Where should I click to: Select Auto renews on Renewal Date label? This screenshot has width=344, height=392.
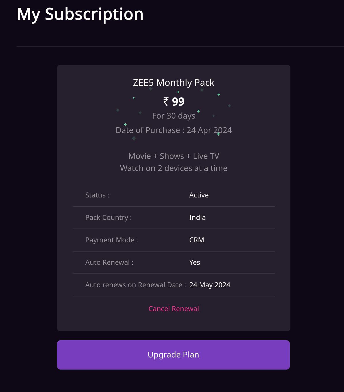click(135, 285)
